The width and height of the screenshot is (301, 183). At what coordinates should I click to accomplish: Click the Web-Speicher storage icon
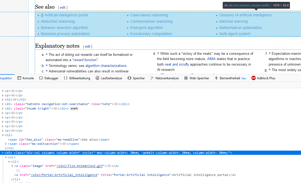(186, 78)
